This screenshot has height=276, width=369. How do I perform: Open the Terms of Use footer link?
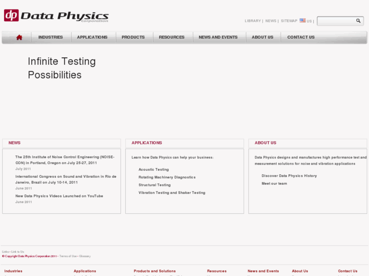pos(68,256)
